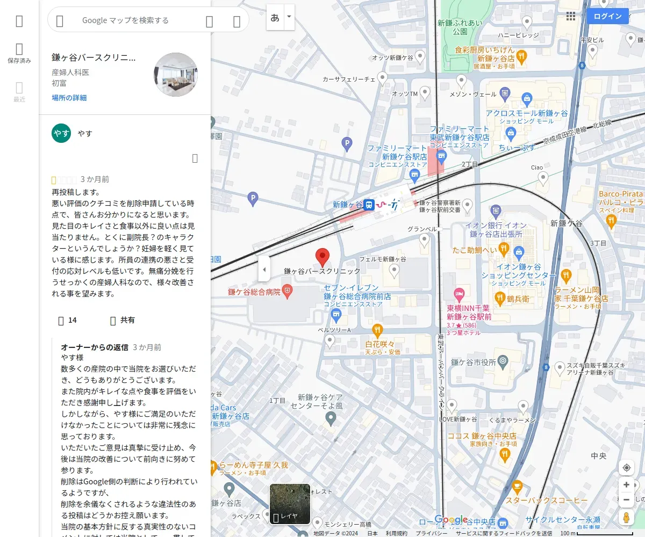Open the Saved places sidebar button
Image resolution: width=645 pixels, height=537 pixels.
19,54
